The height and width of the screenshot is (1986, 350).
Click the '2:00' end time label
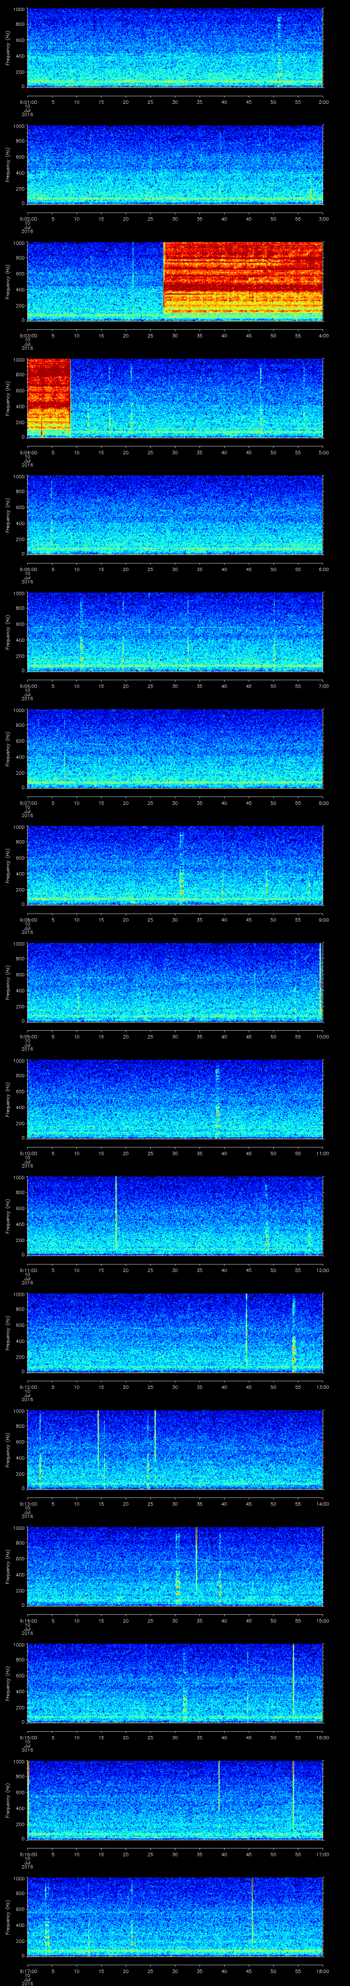323,102
